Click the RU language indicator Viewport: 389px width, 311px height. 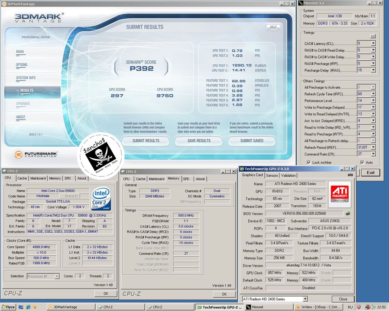click(350, 307)
